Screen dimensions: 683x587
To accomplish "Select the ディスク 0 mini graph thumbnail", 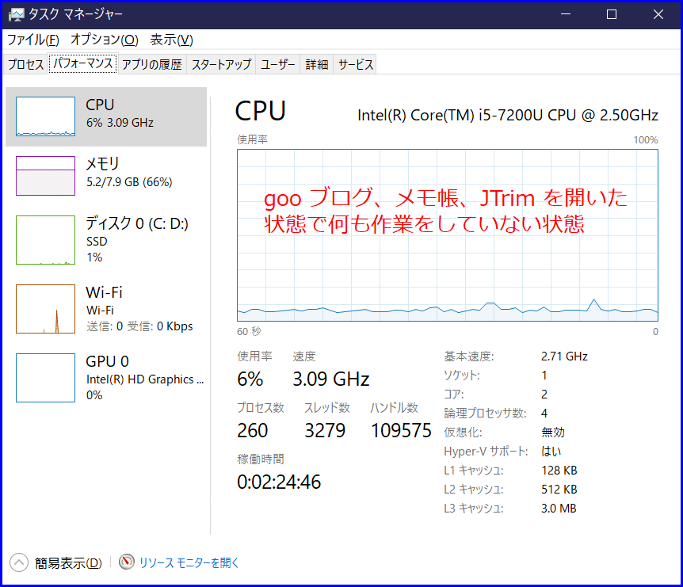I will click(x=45, y=240).
